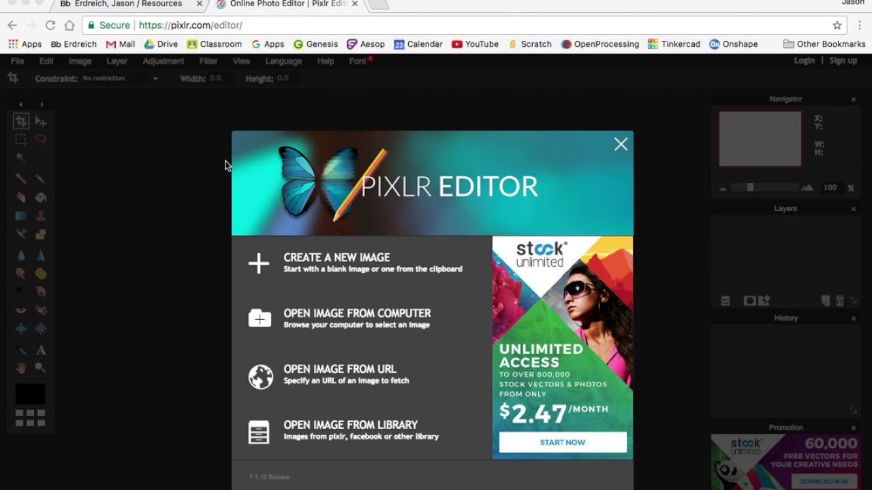Select the Sponge tool
Viewport: 872px width, 490px height.
pyautogui.click(x=41, y=274)
